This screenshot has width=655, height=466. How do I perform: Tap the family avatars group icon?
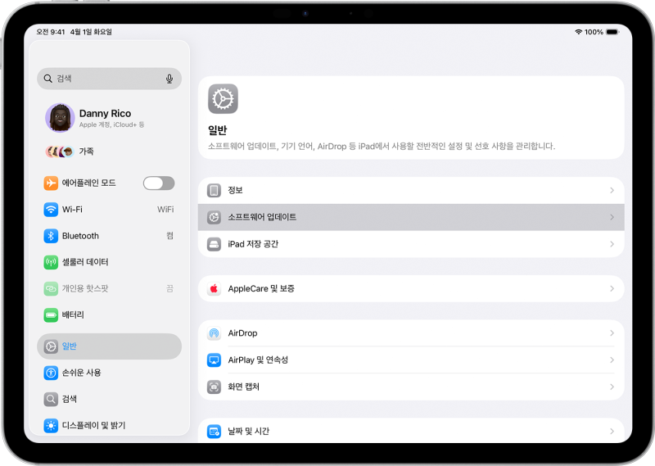tap(60, 152)
